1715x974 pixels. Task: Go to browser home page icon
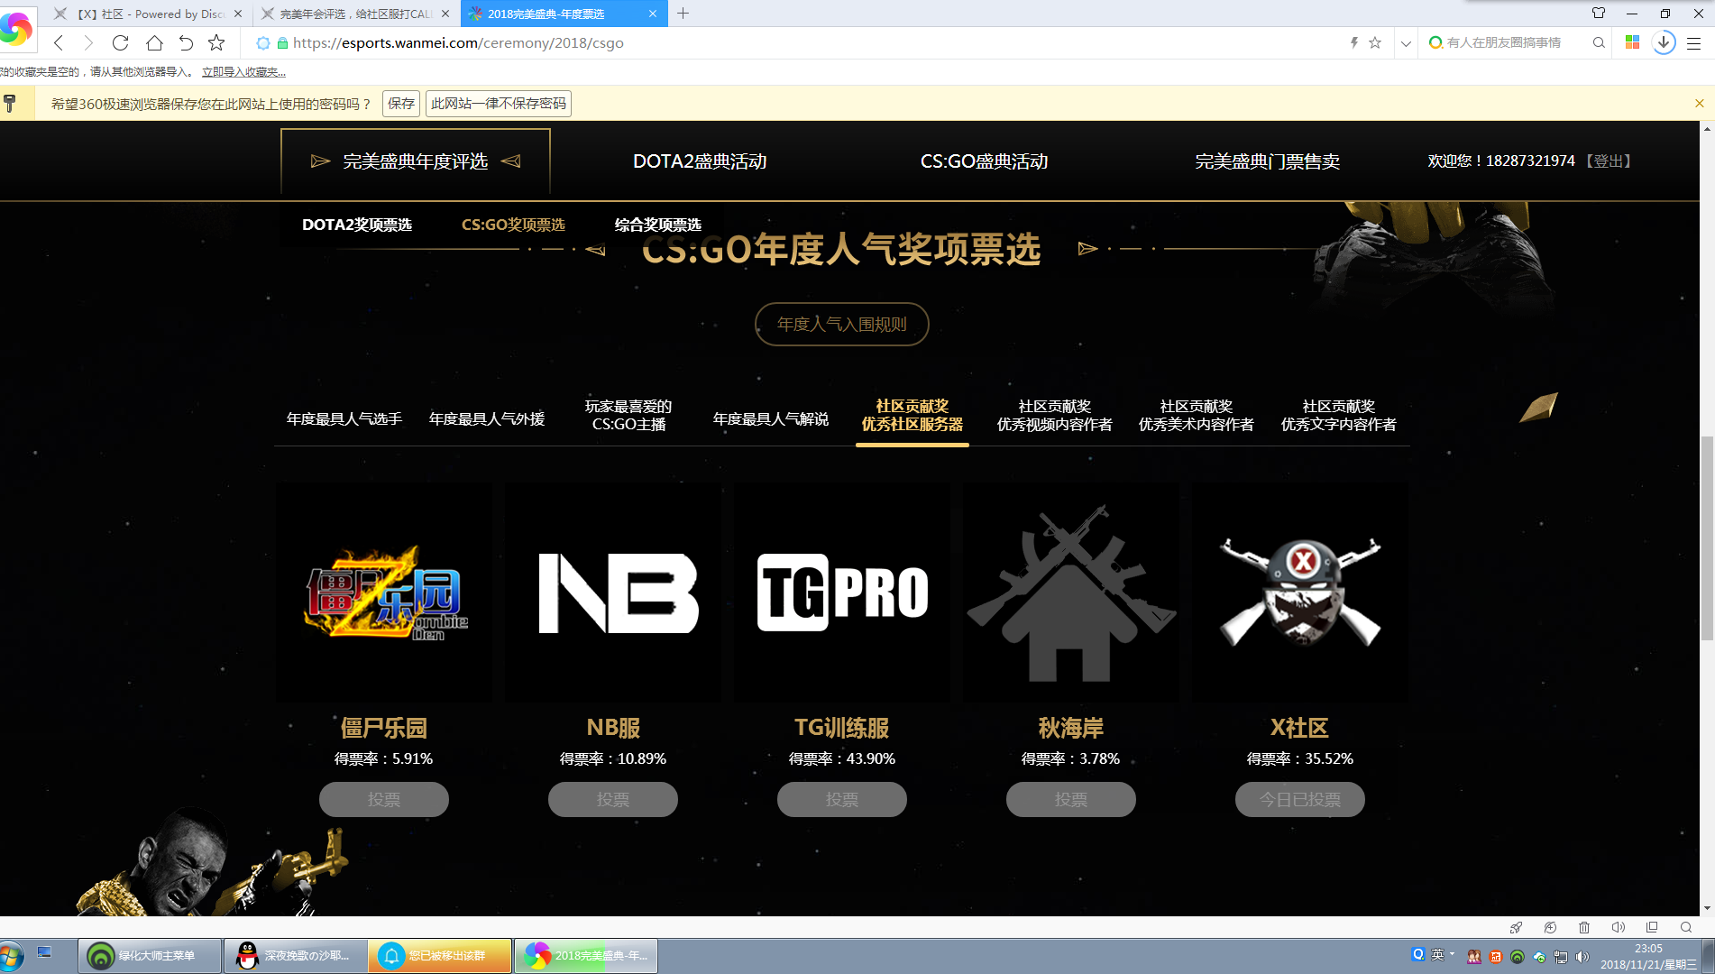click(154, 42)
